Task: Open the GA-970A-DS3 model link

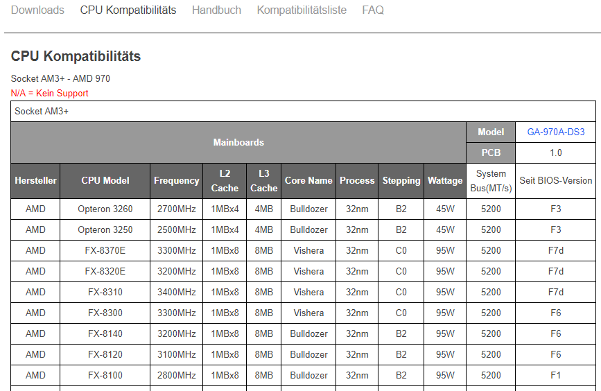Action: tap(556, 132)
